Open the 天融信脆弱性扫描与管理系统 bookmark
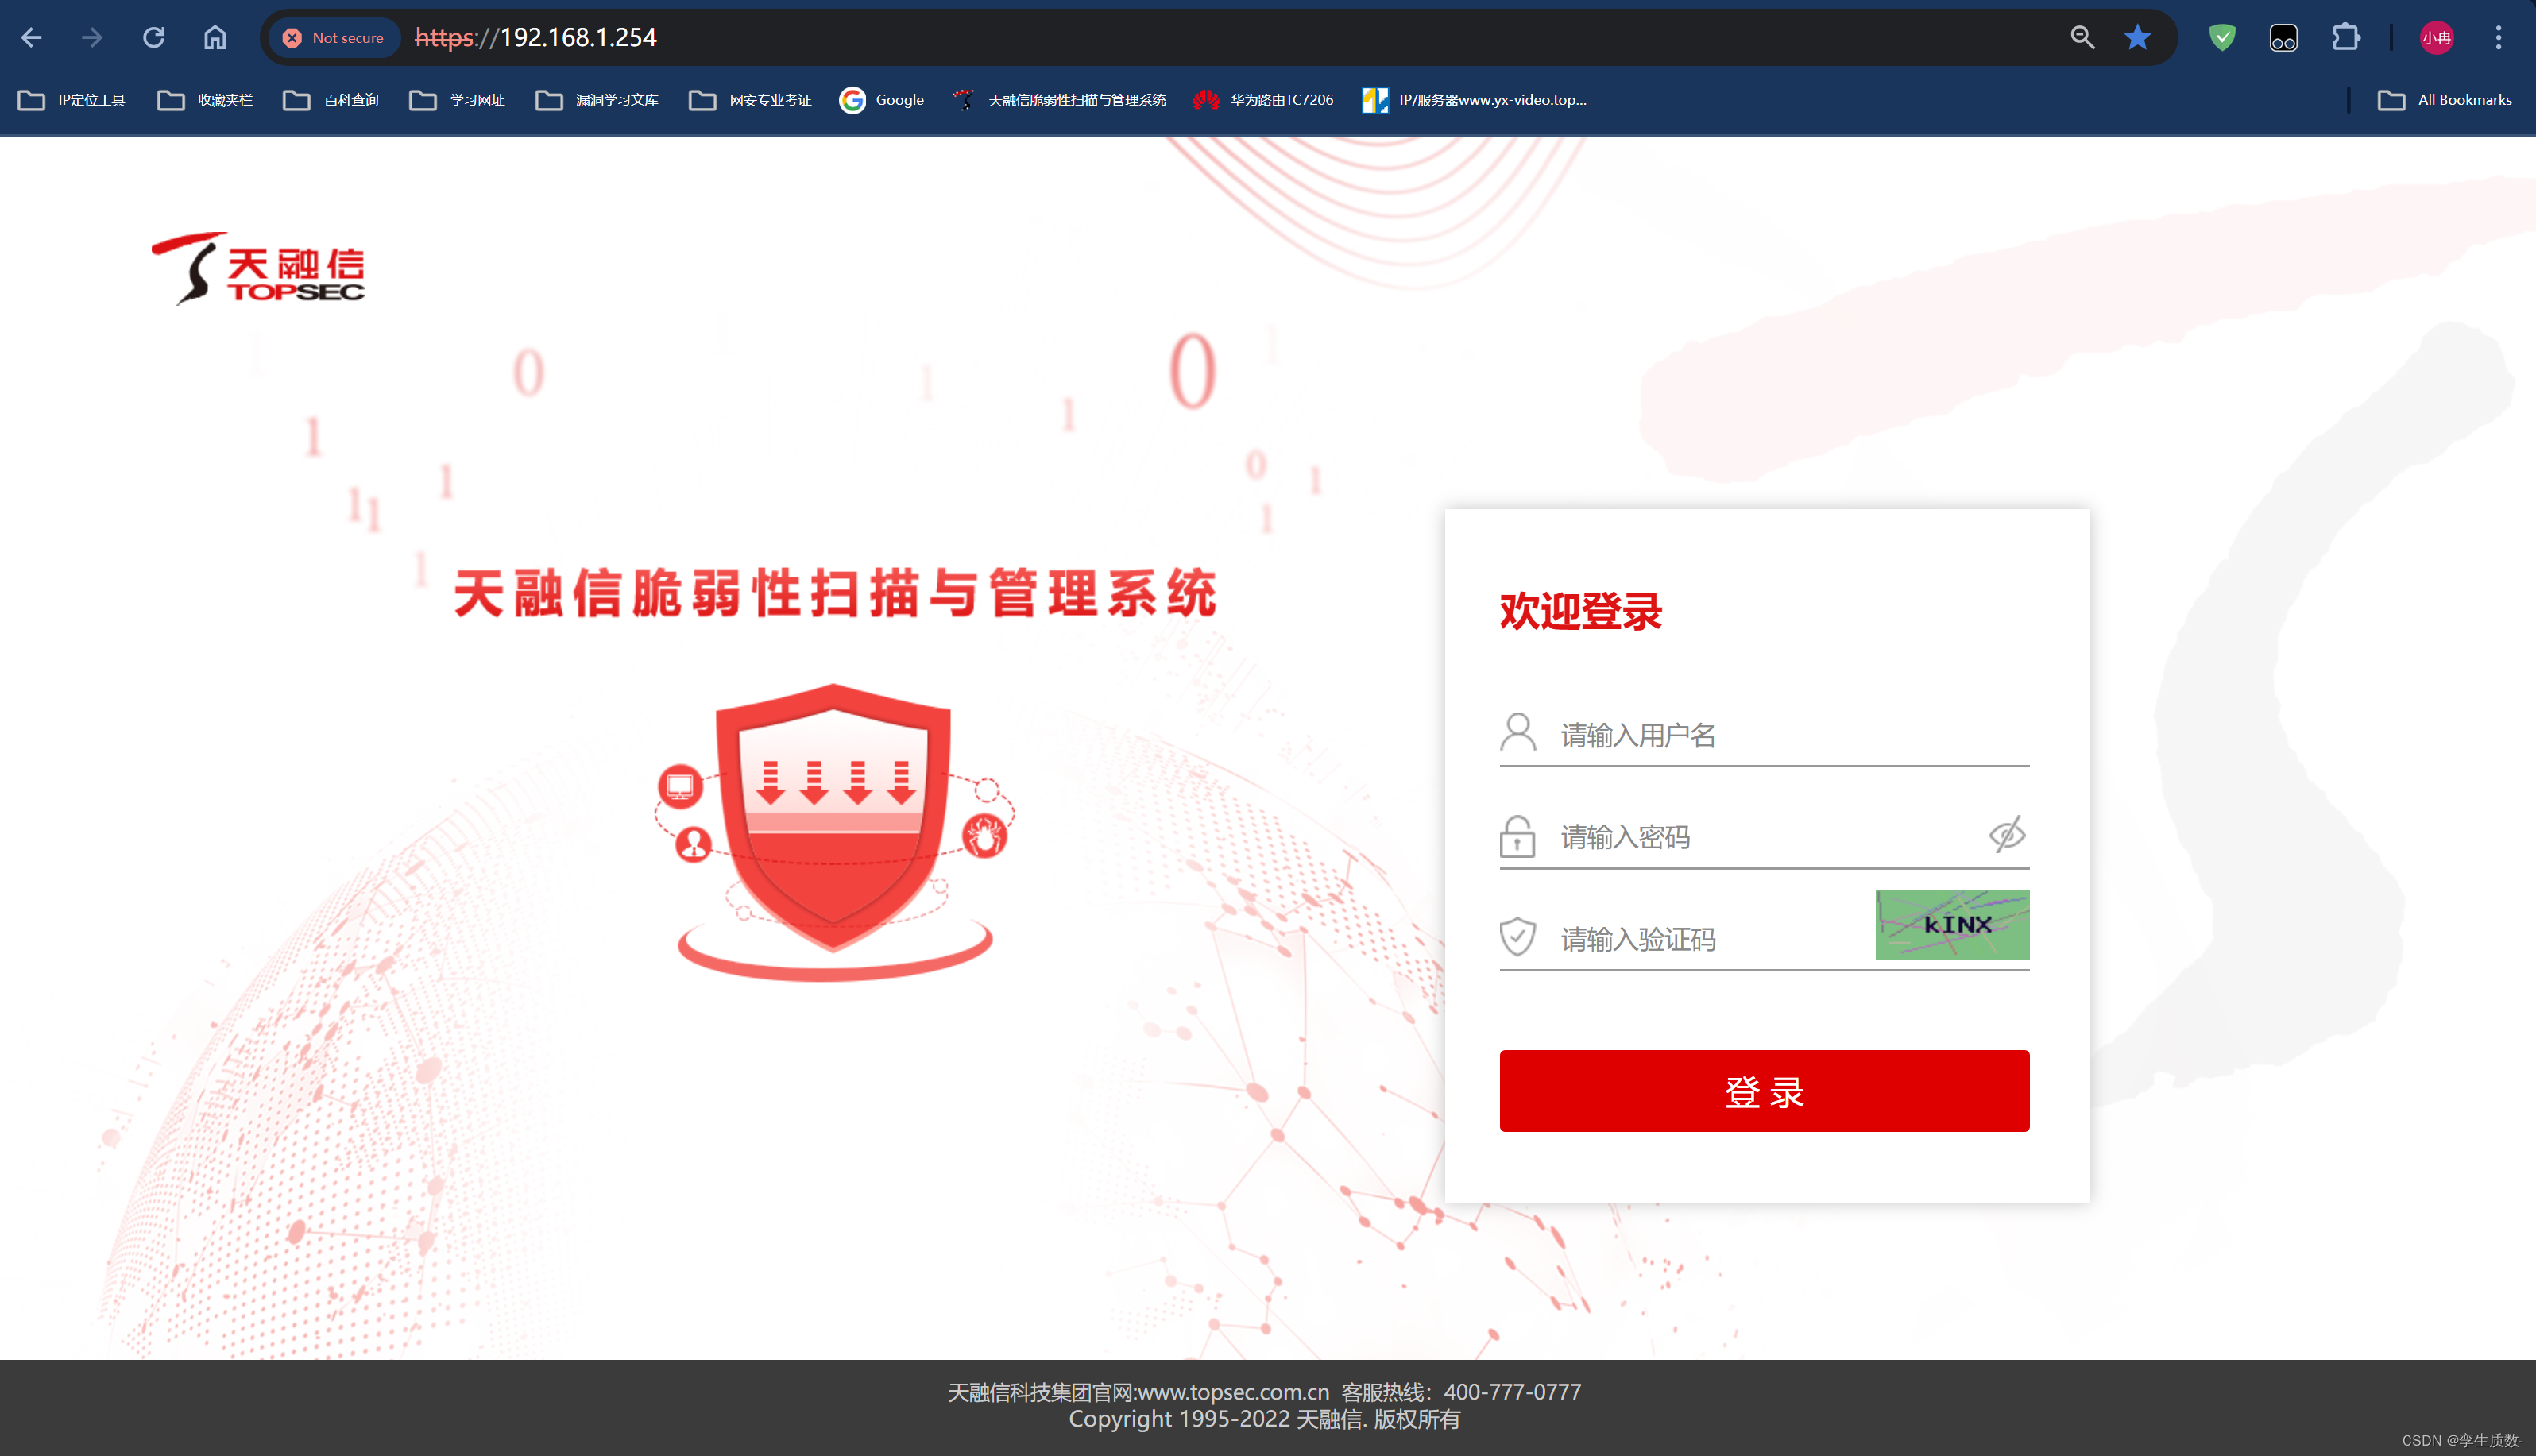Screen dimensions: 2536x1456 (1059, 100)
